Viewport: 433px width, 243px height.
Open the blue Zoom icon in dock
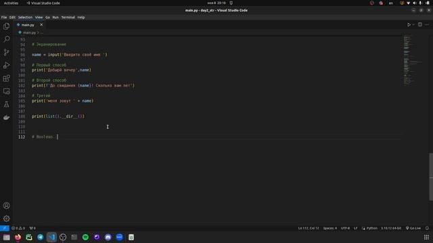coord(119,237)
